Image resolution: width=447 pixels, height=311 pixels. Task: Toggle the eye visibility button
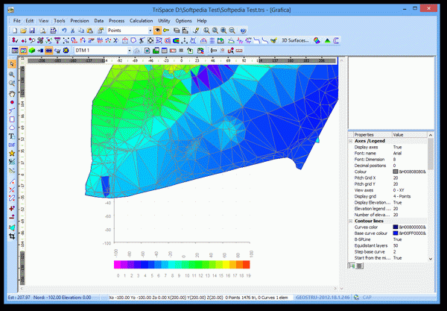(157, 30)
